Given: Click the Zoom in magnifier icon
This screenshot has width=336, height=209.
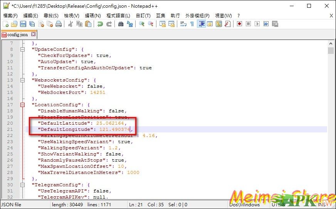Looking at the screenshot, I should click(x=142, y=24).
